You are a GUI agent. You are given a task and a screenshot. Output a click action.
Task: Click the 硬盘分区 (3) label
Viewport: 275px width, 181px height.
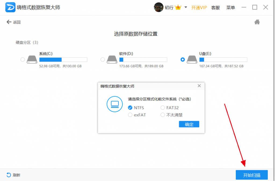pyautogui.click(x=27, y=42)
